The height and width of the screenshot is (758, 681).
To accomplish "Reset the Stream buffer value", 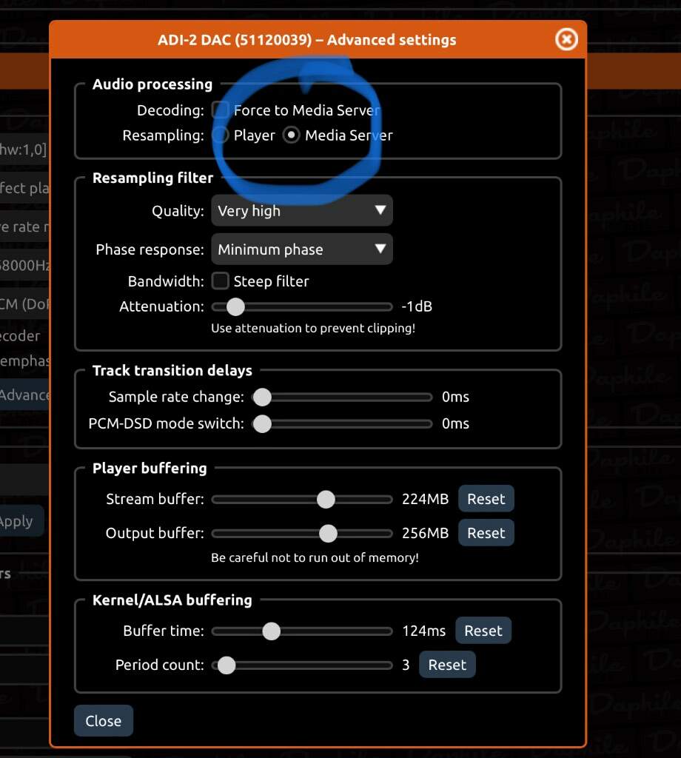I will [486, 498].
